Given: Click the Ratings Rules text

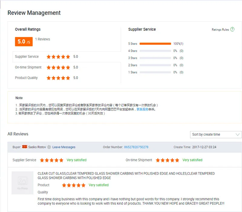Looking at the screenshot, I should [x=220, y=29].
